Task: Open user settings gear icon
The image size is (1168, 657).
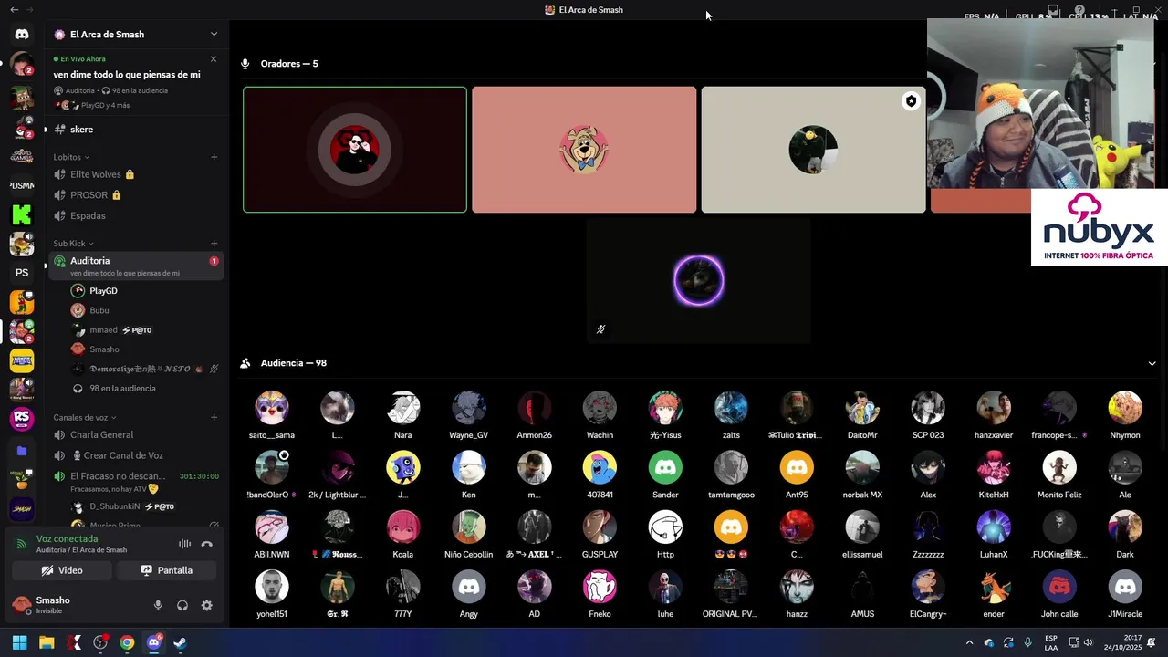Action: point(207,605)
